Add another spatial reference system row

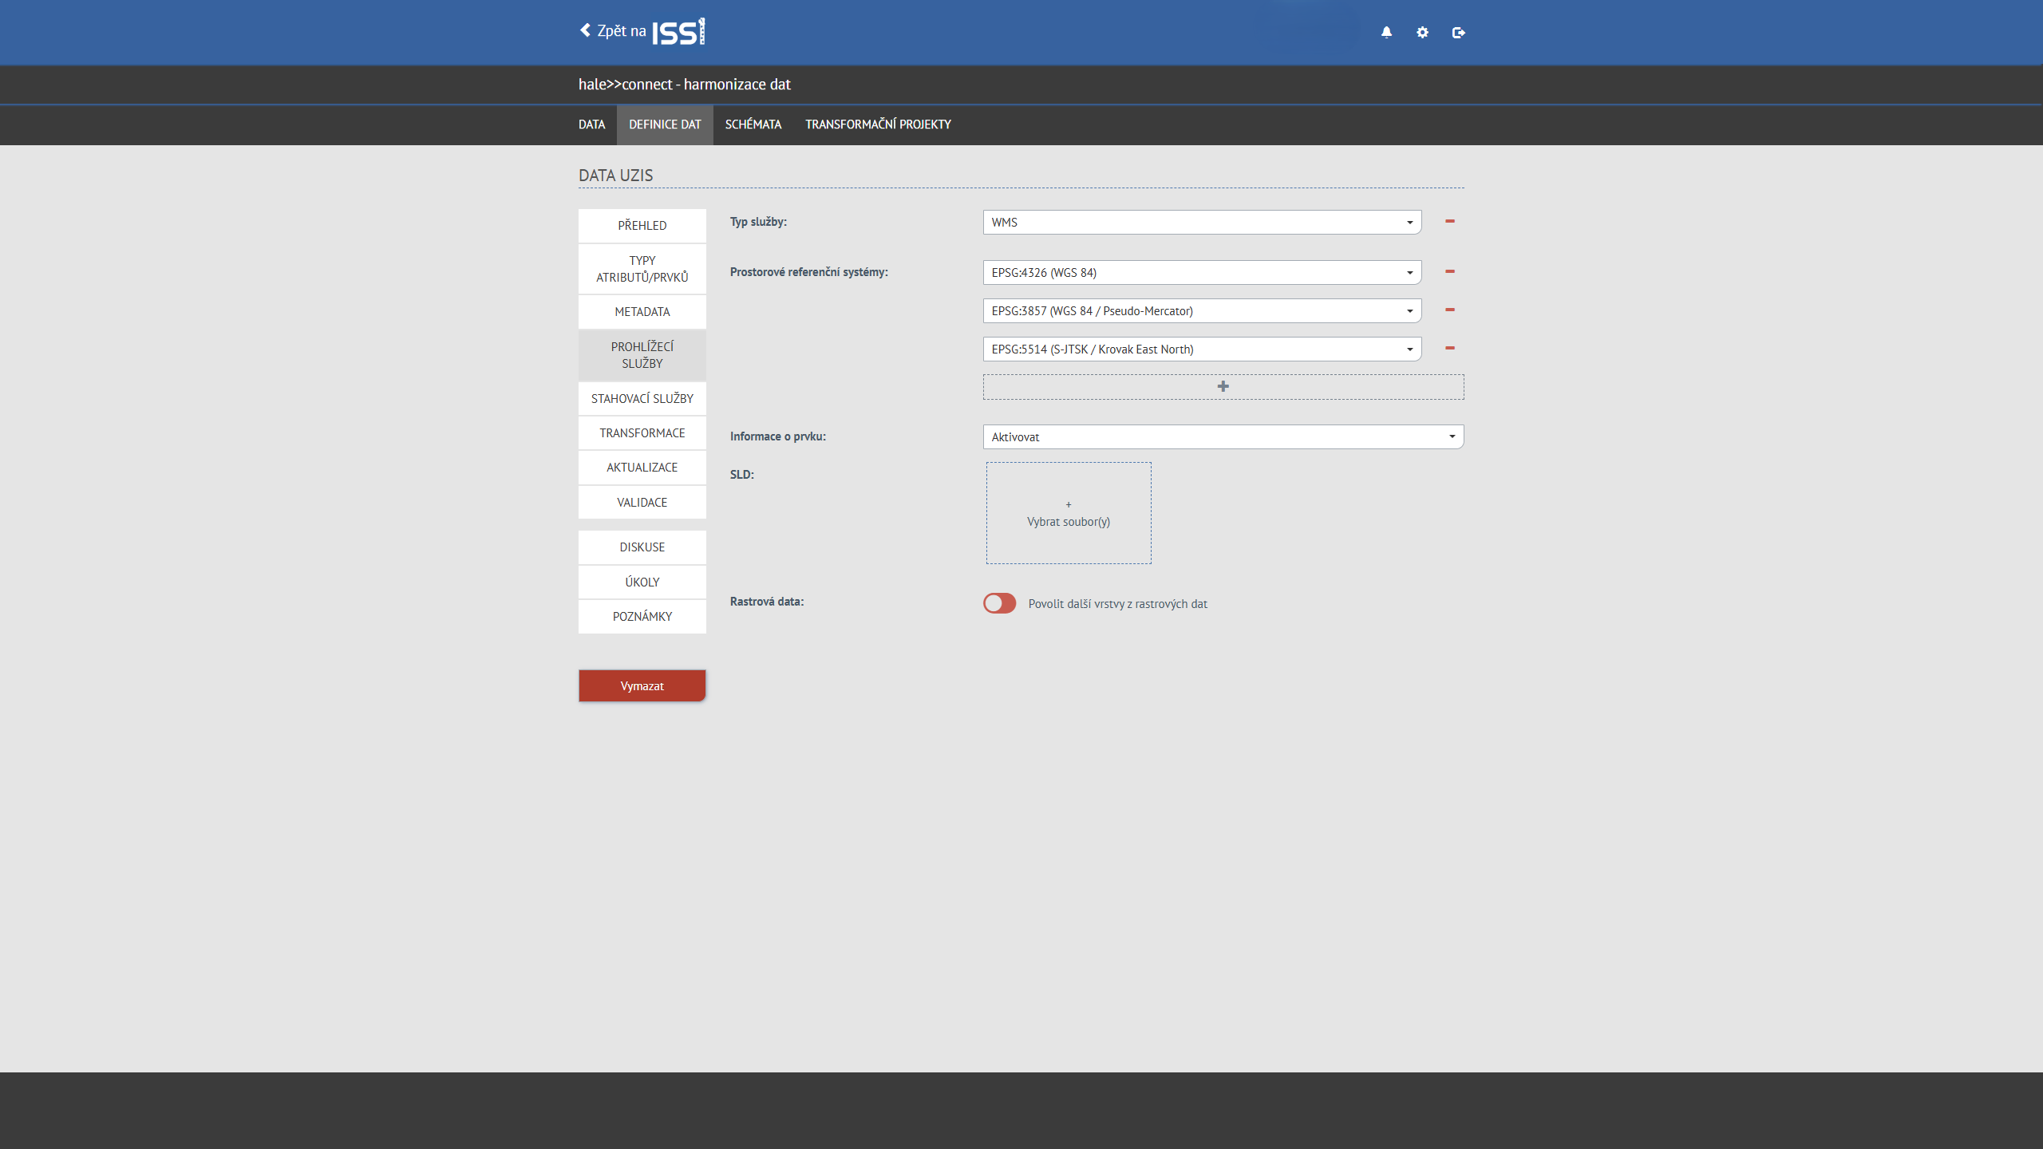click(1223, 387)
